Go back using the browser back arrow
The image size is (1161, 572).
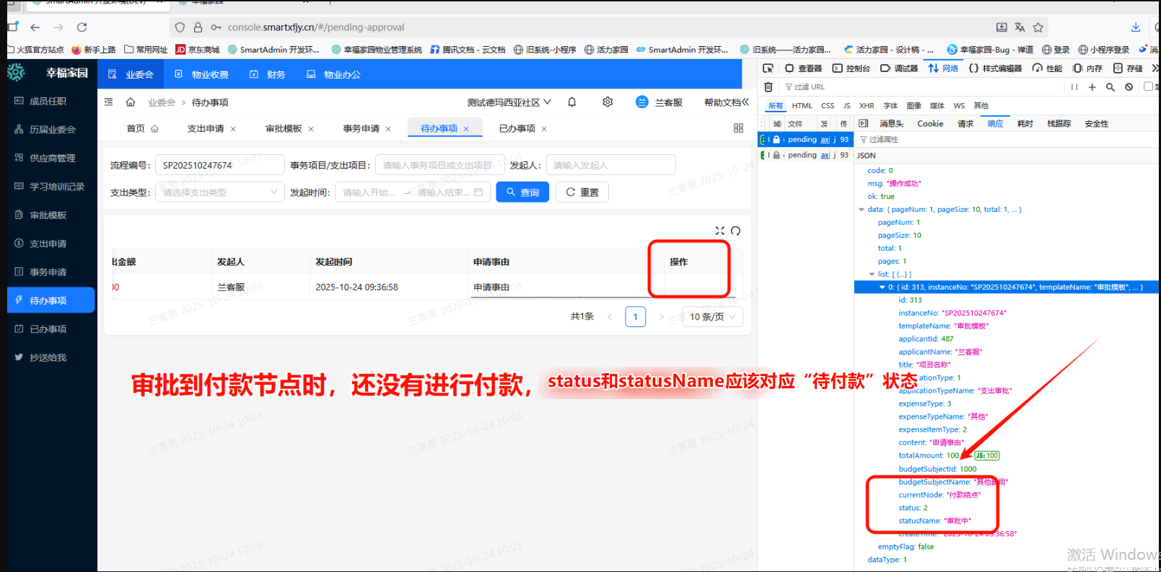[x=35, y=27]
